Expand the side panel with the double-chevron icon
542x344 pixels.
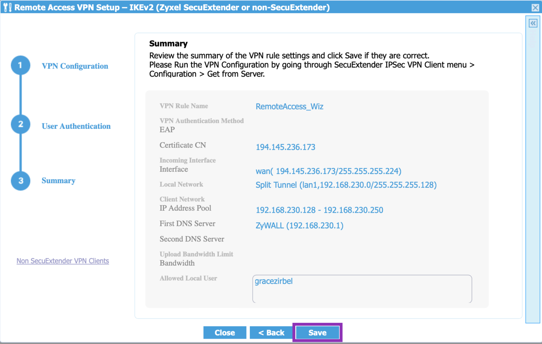point(533,24)
